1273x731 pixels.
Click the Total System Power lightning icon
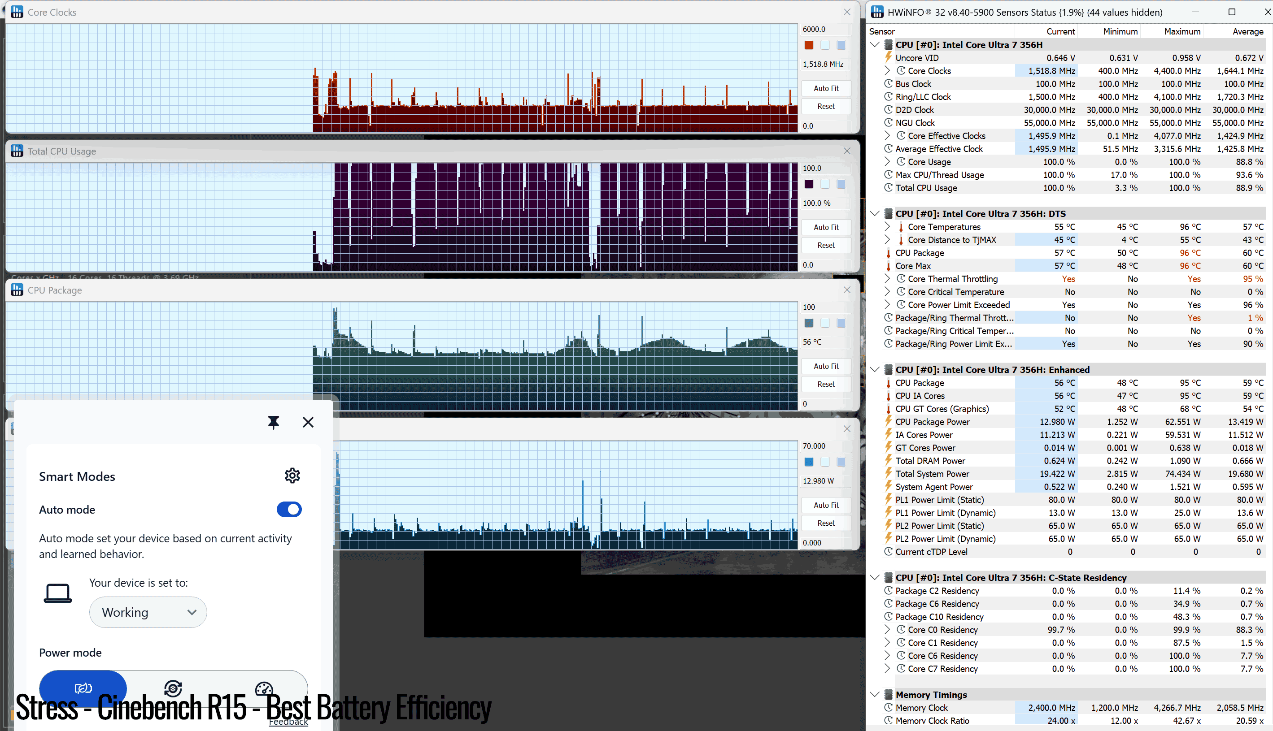click(888, 474)
